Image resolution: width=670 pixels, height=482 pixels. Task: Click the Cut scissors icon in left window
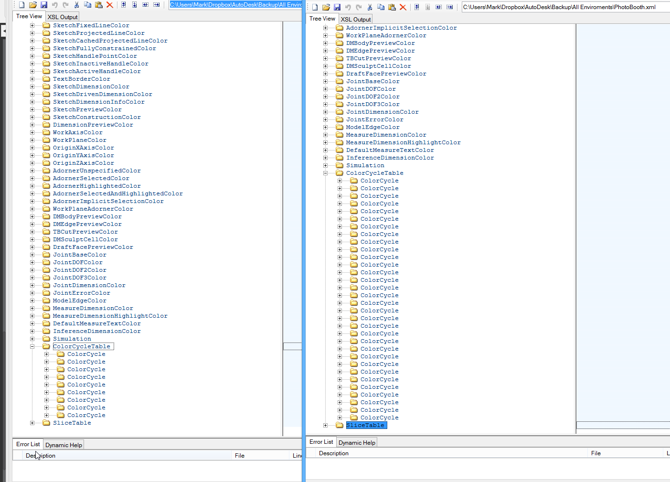coord(76,5)
